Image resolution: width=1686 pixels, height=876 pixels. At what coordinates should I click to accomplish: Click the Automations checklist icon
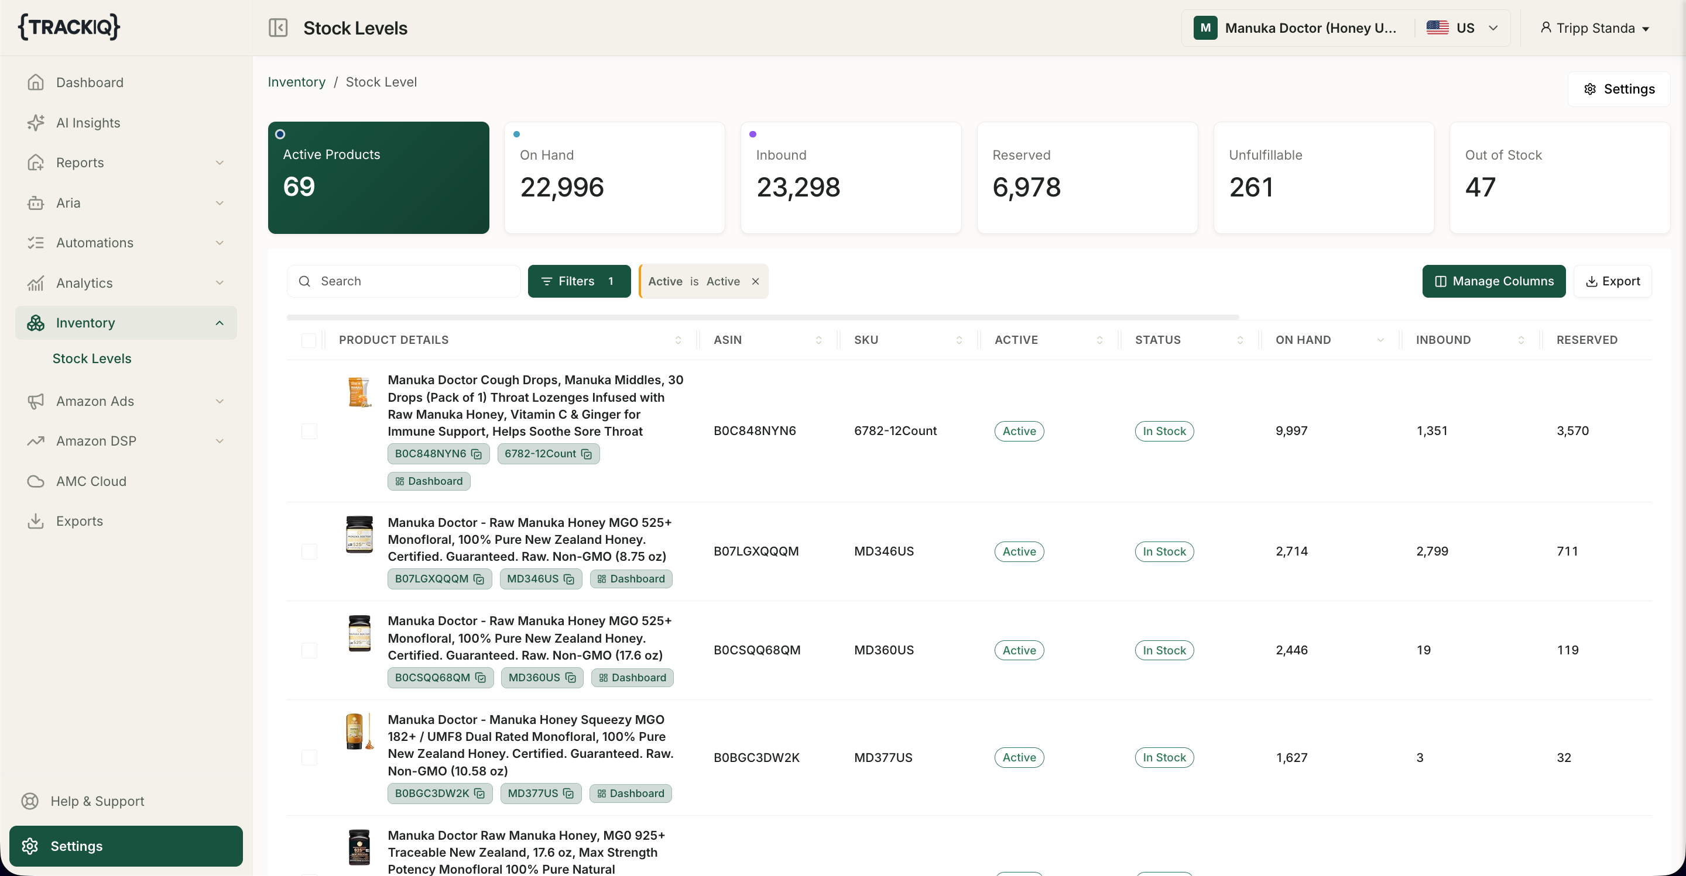36,243
